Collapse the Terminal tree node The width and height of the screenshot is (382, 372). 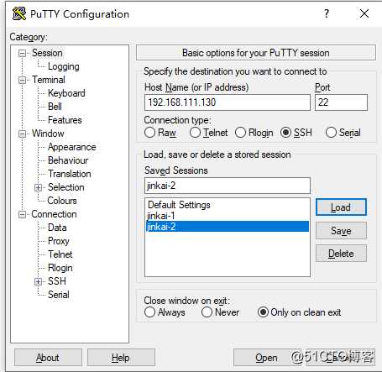tap(22, 80)
